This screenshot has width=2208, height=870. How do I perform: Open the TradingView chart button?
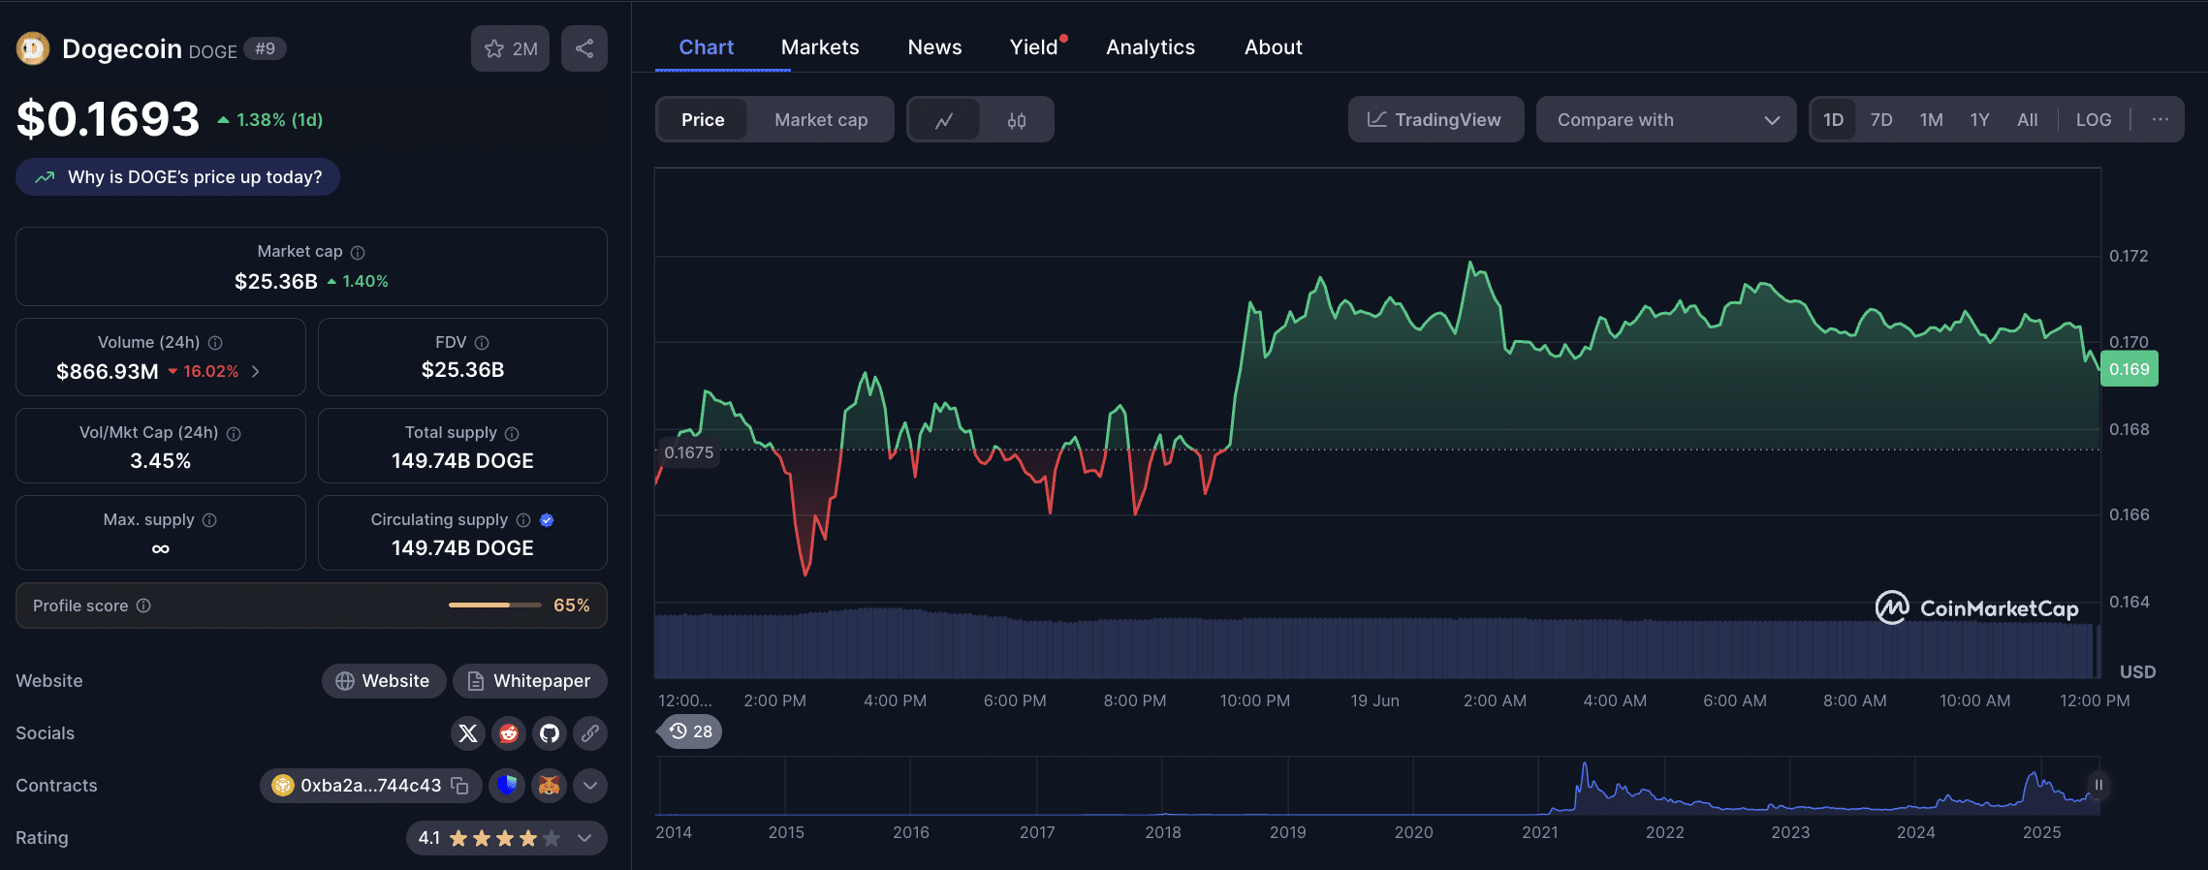click(x=1435, y=120)
